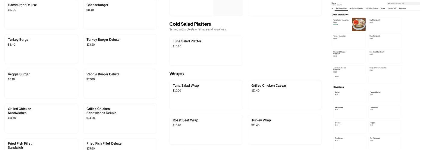Click the menu list icon beside tabs

[332, 8]
